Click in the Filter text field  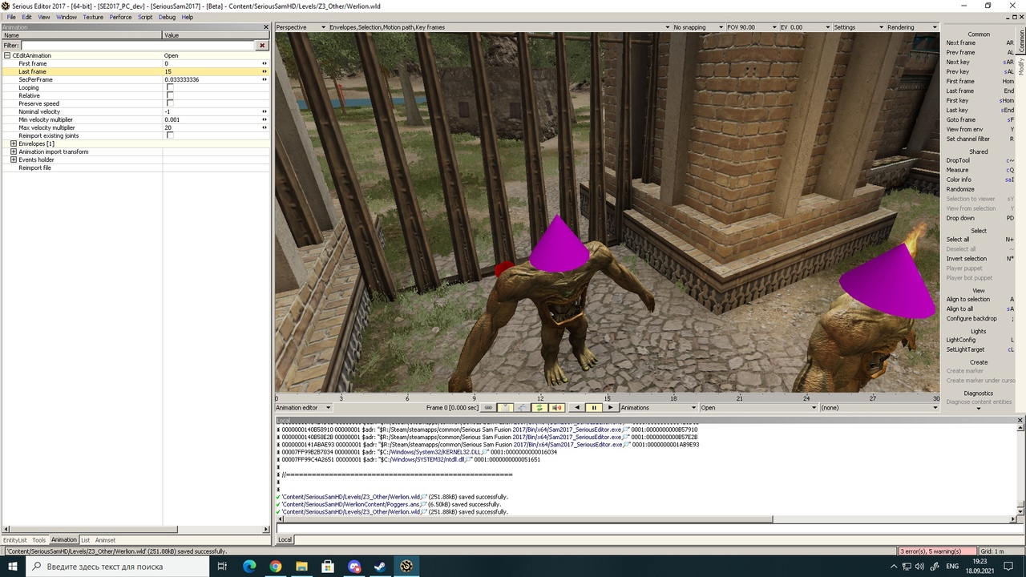tap(139, 46)
